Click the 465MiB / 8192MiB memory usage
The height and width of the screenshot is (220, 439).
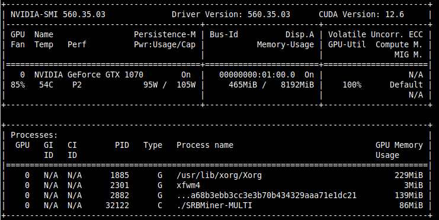point(271,85)
